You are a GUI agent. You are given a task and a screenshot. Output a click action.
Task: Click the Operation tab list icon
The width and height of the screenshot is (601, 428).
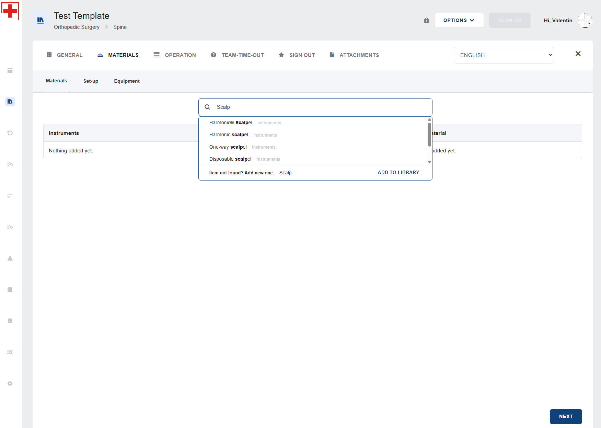157,55
